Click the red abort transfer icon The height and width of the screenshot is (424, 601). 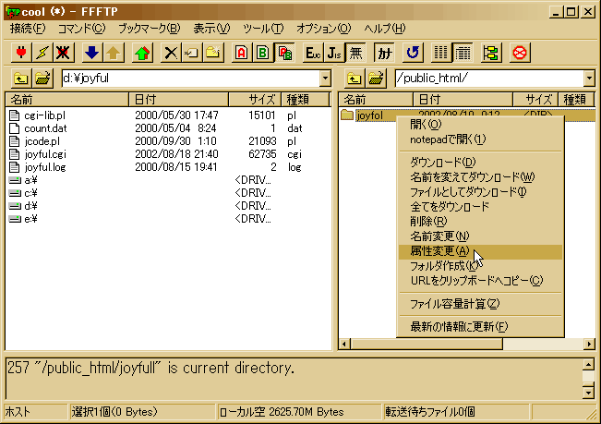coord(520,53)
